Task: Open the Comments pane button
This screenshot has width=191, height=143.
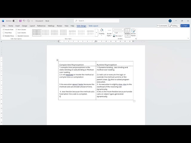Action: 162,26
